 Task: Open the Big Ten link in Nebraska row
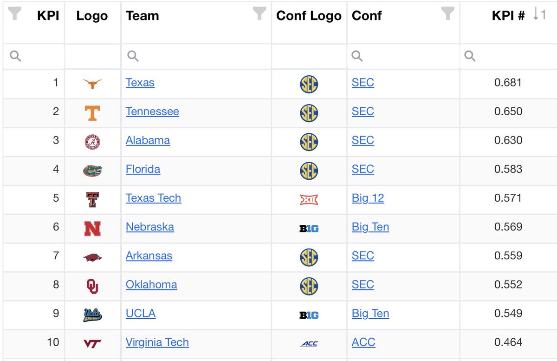point(370,227)
